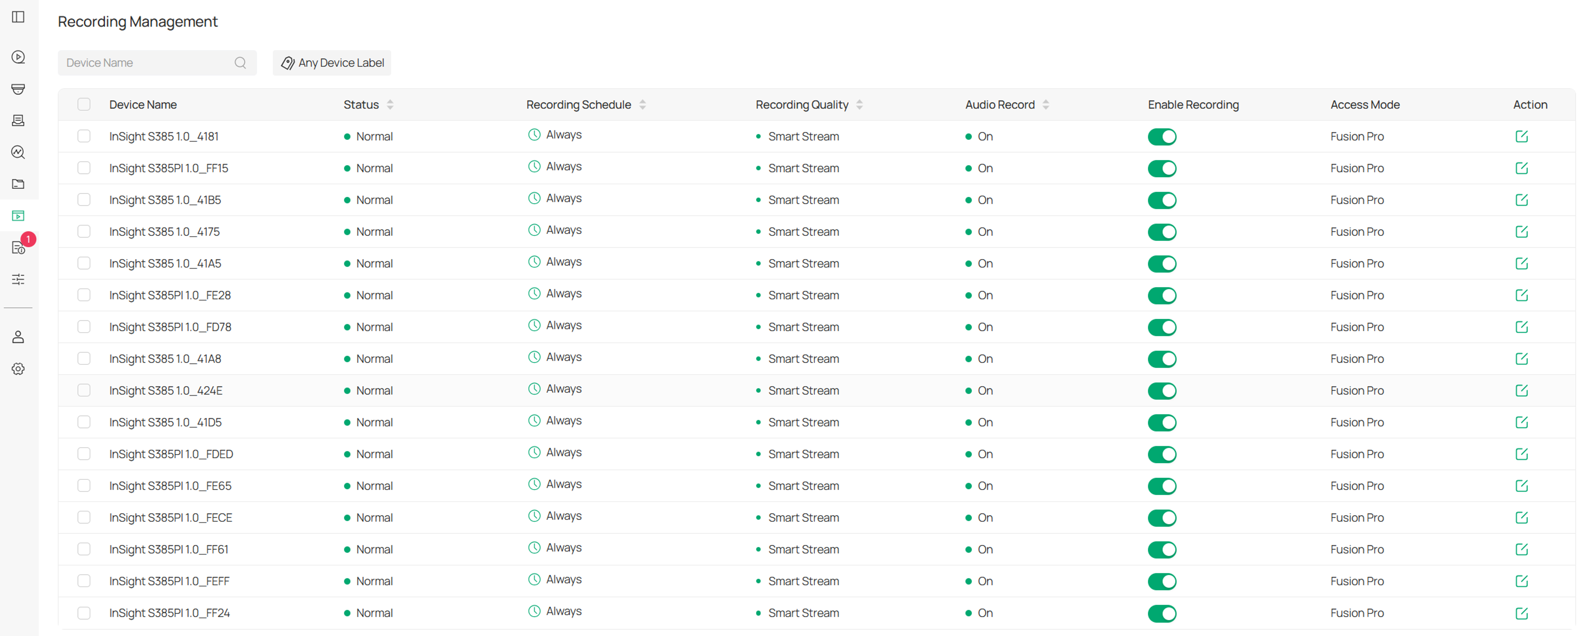The height and width of the screenshot is (636, 1583).
Task: Edit recording settings for InSight S385 1.0_41D5
Action: [x=1522, y=423]
